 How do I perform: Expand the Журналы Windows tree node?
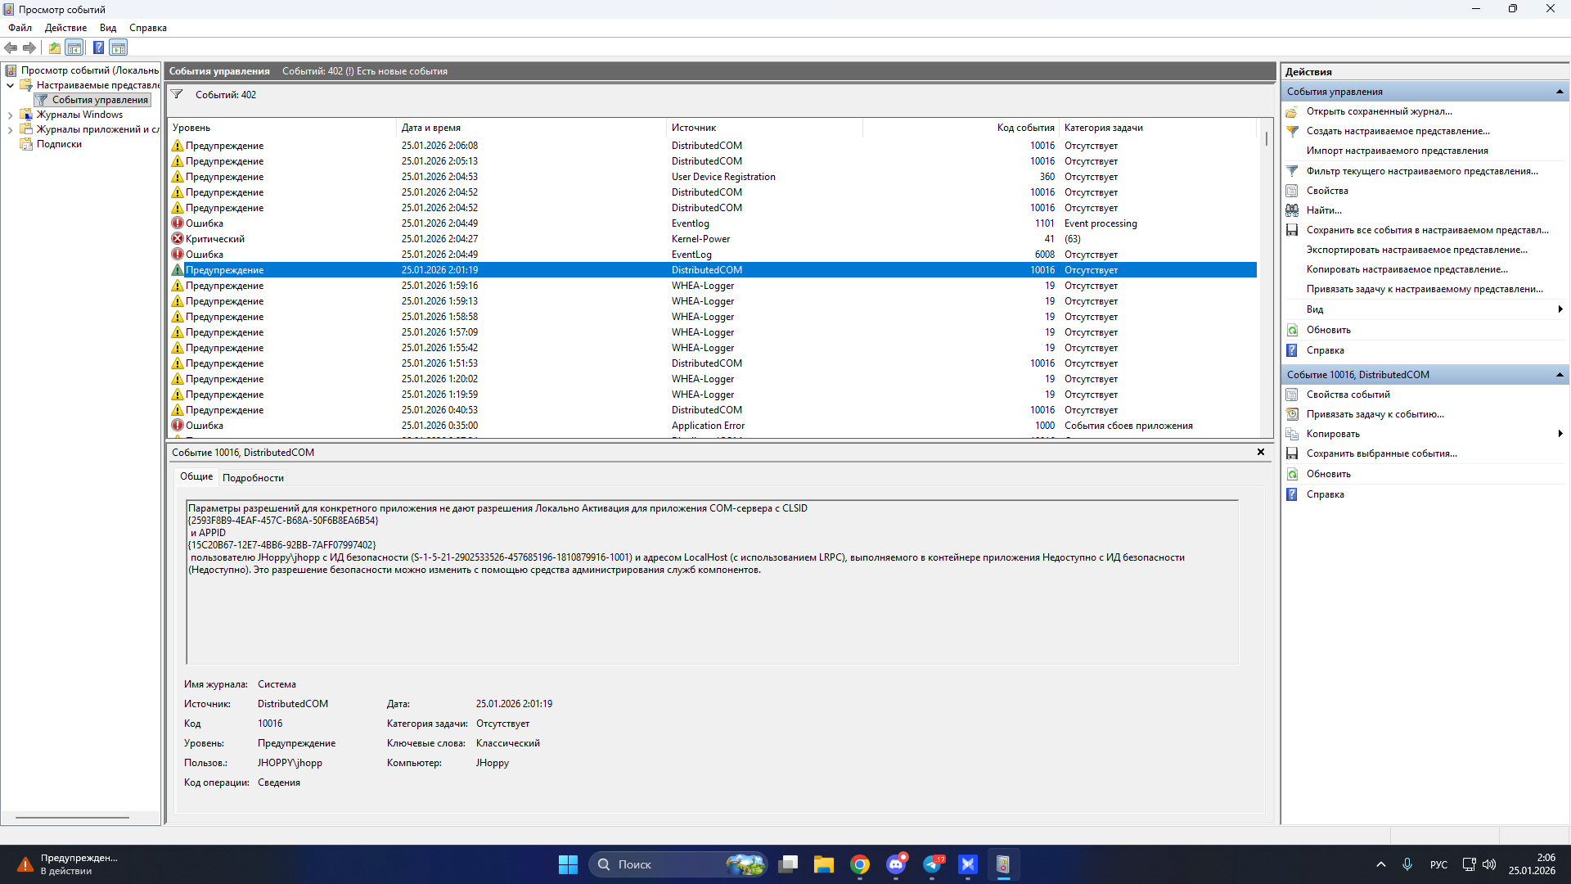coord(10,115)
